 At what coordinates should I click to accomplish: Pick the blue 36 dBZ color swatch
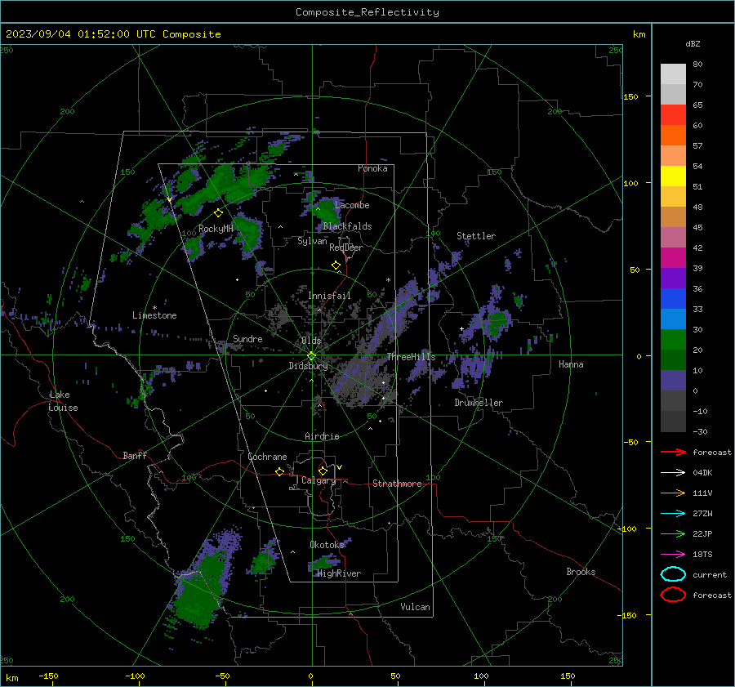673,298
